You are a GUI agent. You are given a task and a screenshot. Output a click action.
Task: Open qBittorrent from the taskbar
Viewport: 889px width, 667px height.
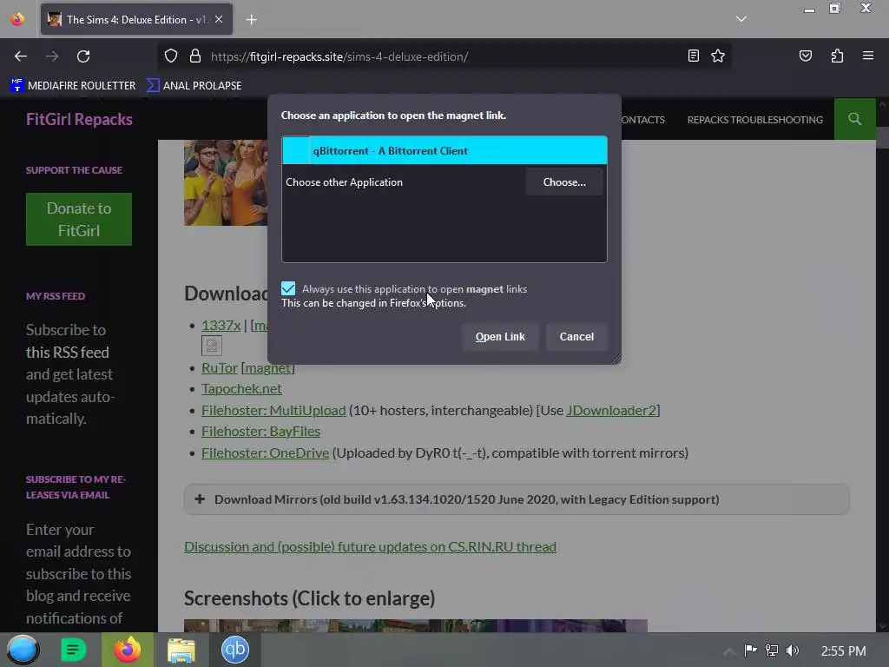point(234,650)
